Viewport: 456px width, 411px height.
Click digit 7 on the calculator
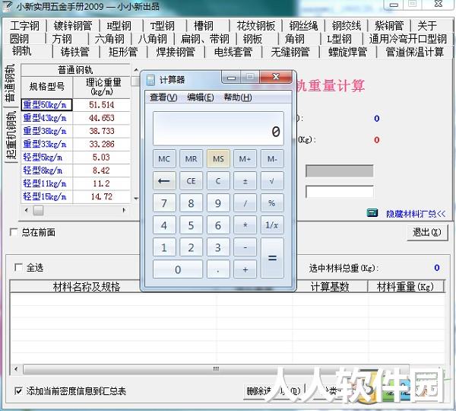tap(164, 203)
